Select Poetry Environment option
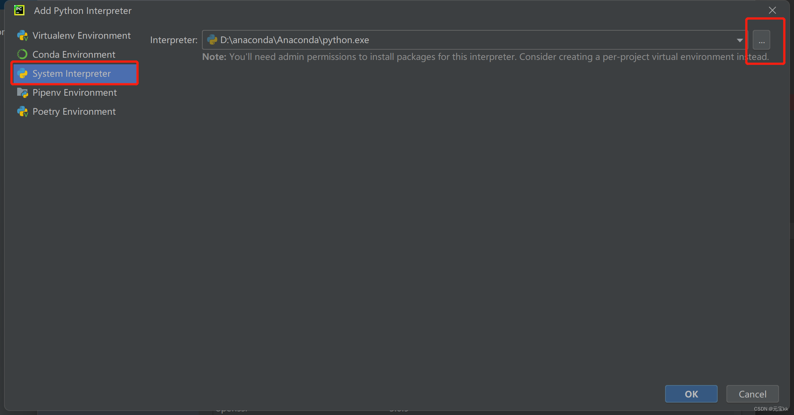794x415 pixels. click(x=74, y=111)
